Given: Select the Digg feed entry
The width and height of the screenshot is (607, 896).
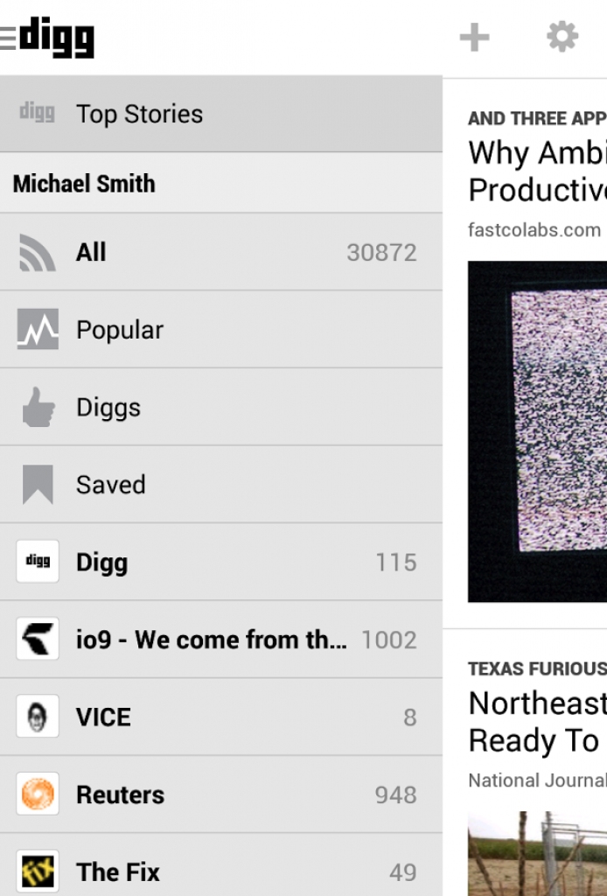Looking at the screenshot, I should pyautogui.click(x=101, y=563).
